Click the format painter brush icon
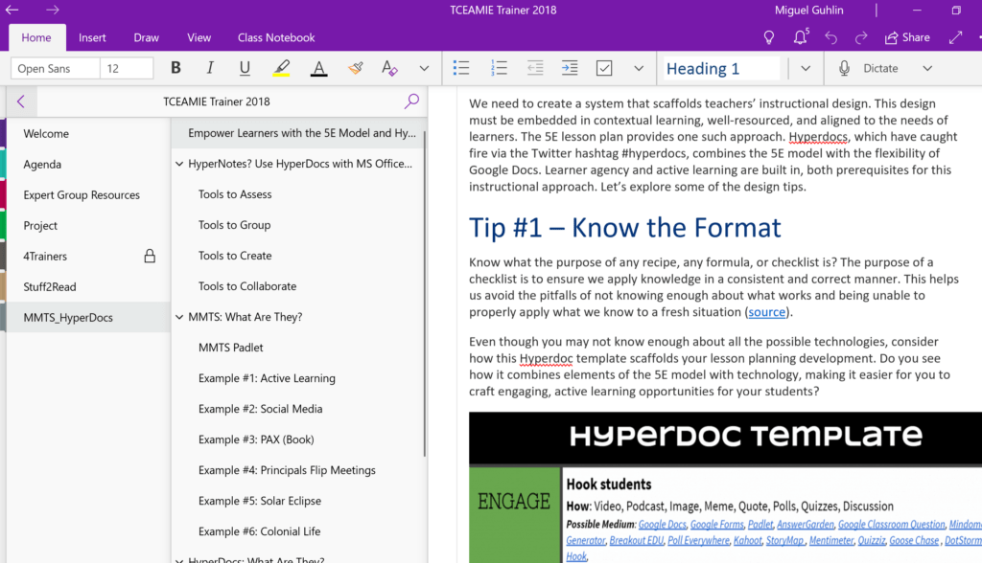This screenshot has width=982, height=563. tap(355, 68)
